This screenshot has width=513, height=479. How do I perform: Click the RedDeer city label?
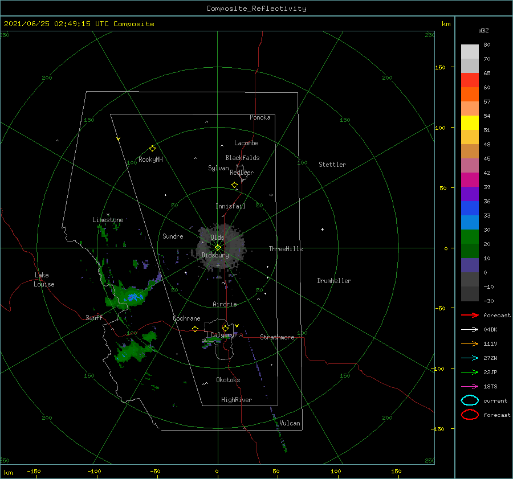(x=242, y=173)
